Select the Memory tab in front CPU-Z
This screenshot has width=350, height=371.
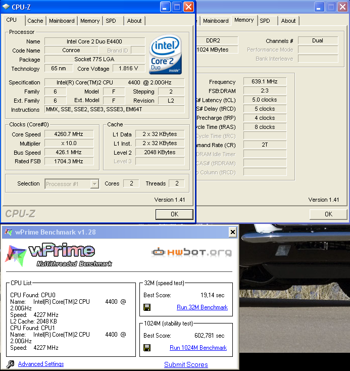click(x=90, y=21)
